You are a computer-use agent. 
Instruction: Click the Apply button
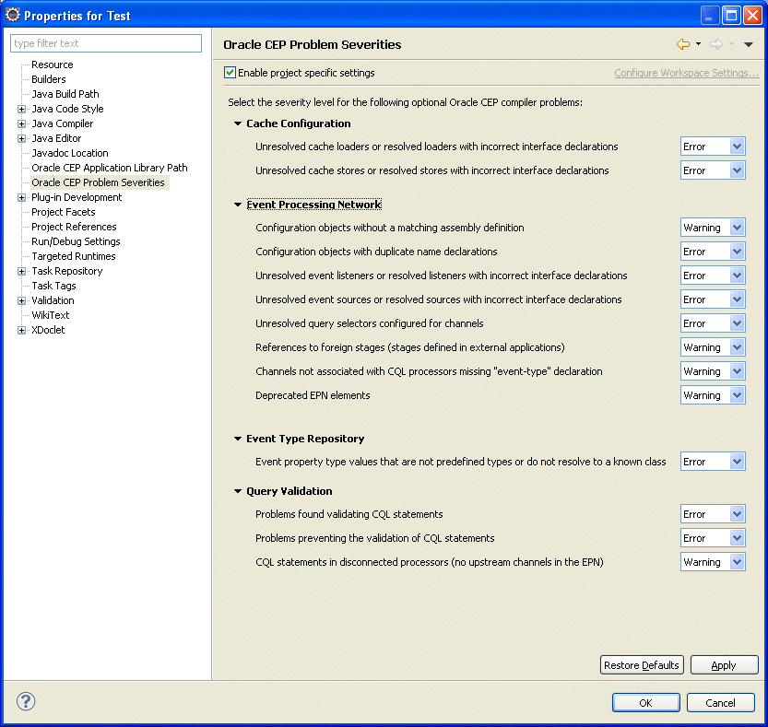point(725,665)
